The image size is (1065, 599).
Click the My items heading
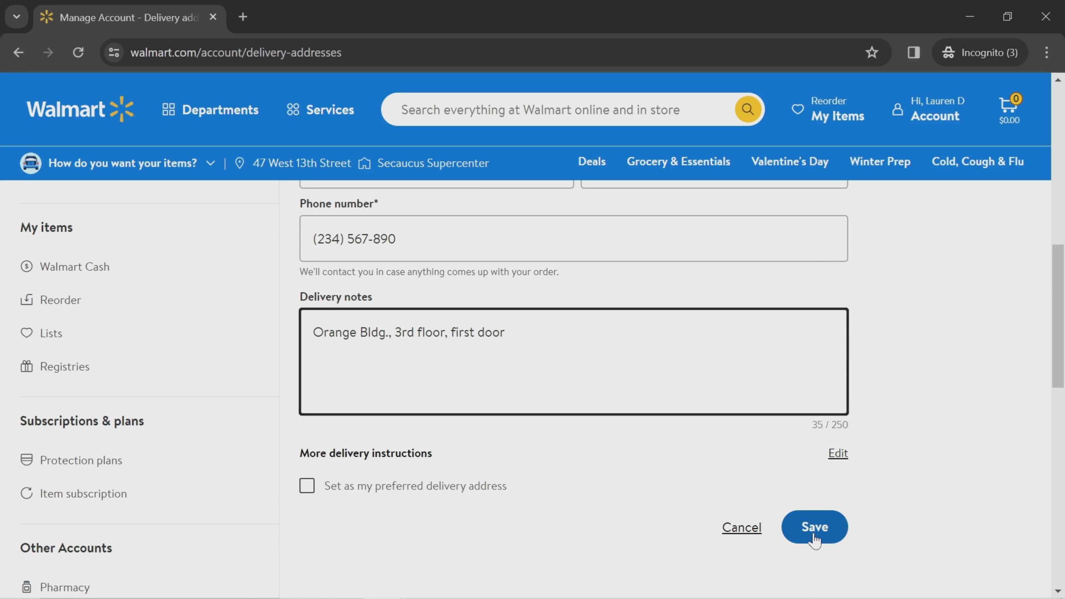pos(46,227)
